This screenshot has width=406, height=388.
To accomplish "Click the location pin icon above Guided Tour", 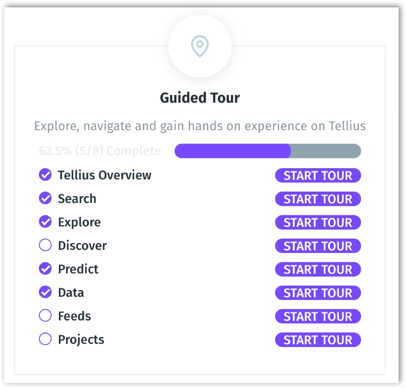I will pos(200,46).
